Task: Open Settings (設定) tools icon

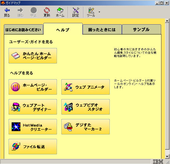Action: click(75, 10)
